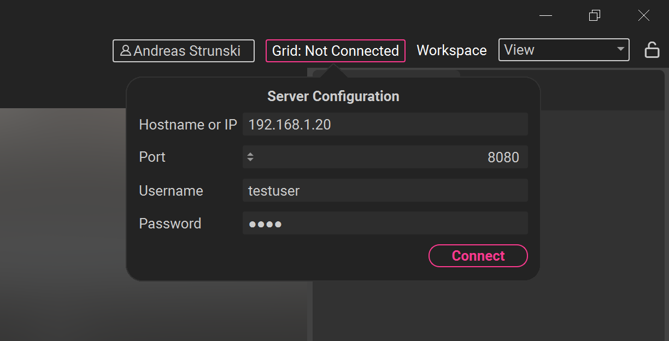Click the Password label

click(x=170, y=224)
